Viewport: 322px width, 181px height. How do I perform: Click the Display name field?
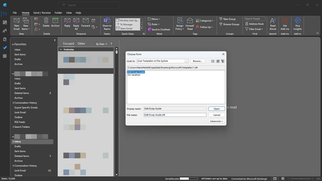[x=175, y=108]
